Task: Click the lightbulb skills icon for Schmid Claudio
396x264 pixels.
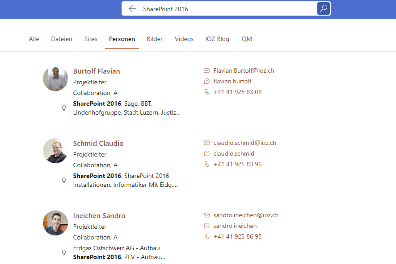Action: tap(64, 180)
